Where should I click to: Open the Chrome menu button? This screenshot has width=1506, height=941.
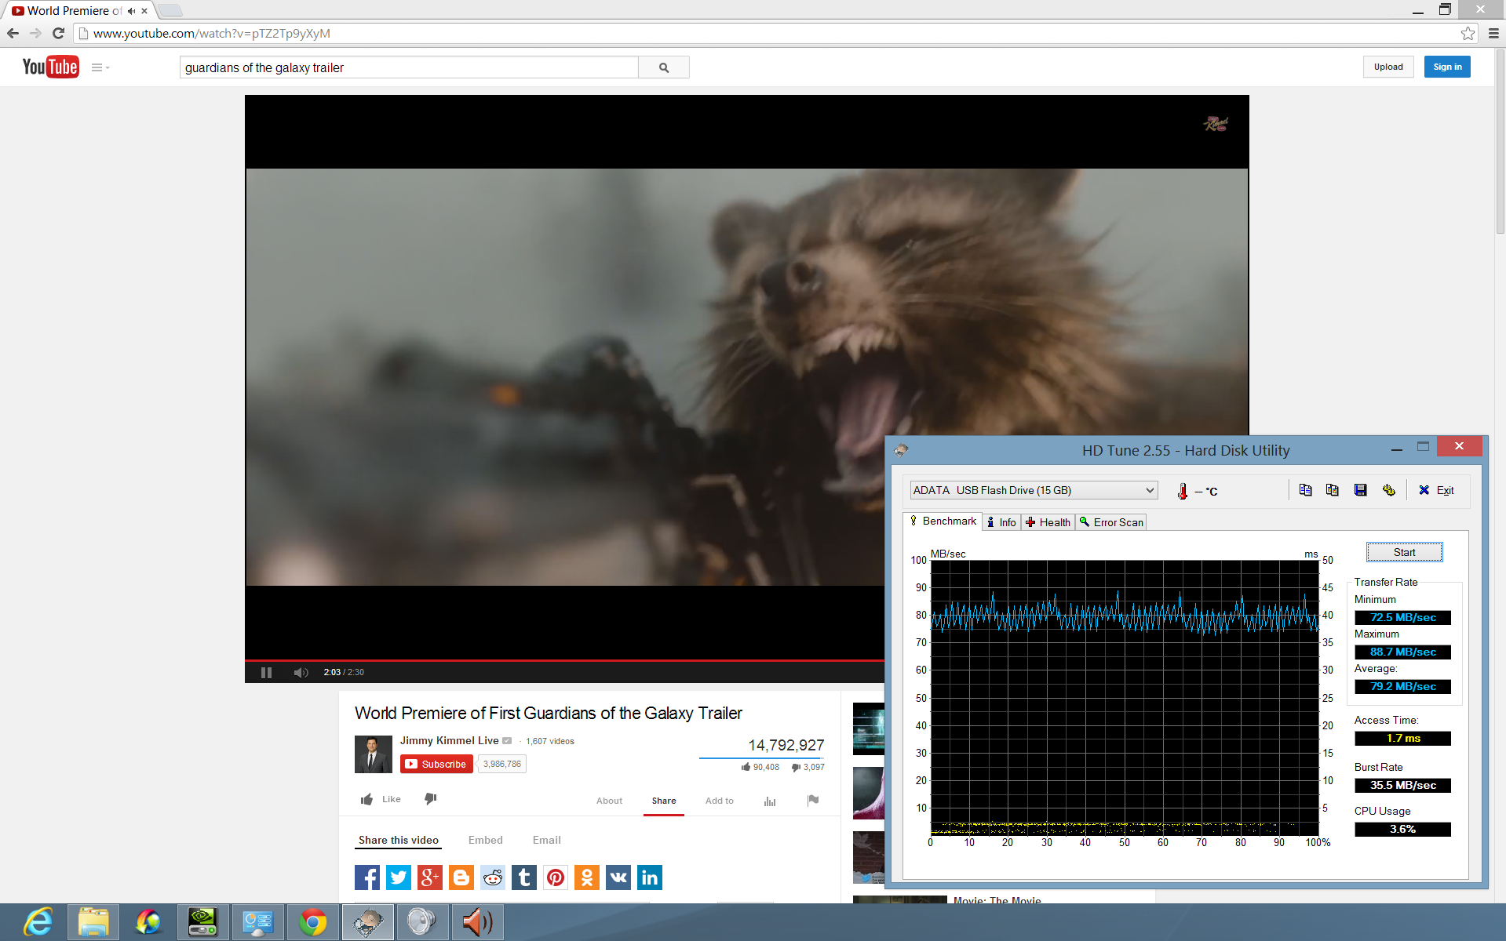click(1493, 33)
